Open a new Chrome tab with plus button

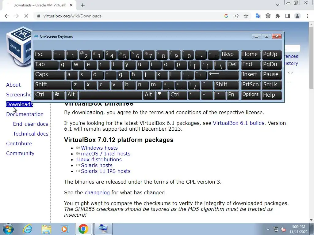coord(83,5)
